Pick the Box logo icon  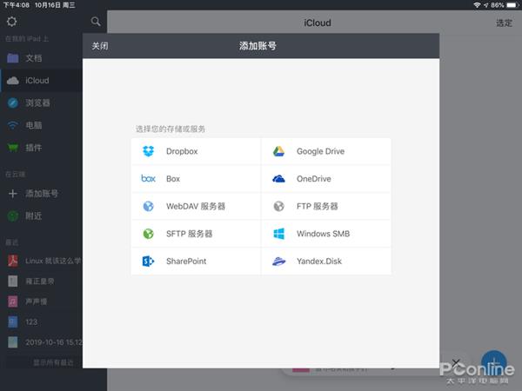point(148,178)
